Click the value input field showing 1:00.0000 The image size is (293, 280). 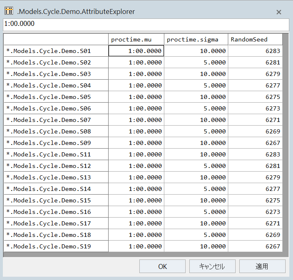[x=146, y=25]
